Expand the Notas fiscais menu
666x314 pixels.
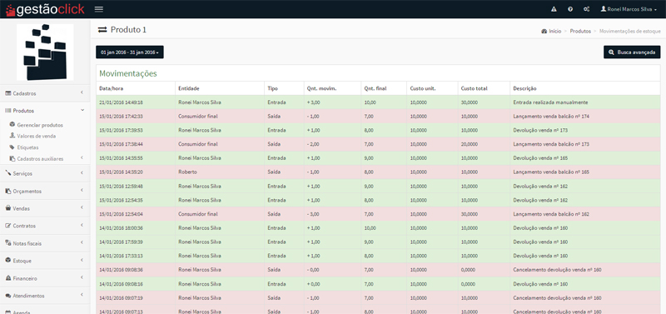pos(45,243)
